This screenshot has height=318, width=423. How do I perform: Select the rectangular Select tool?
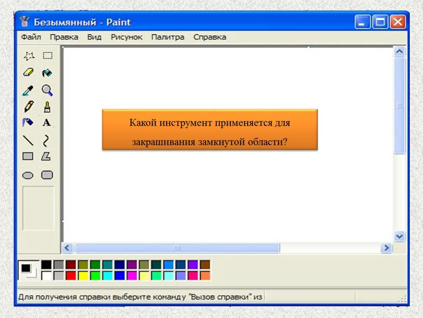point(47,55)
